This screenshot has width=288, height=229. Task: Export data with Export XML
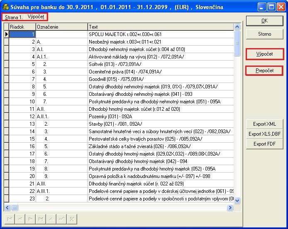click(x=264, y=124)
